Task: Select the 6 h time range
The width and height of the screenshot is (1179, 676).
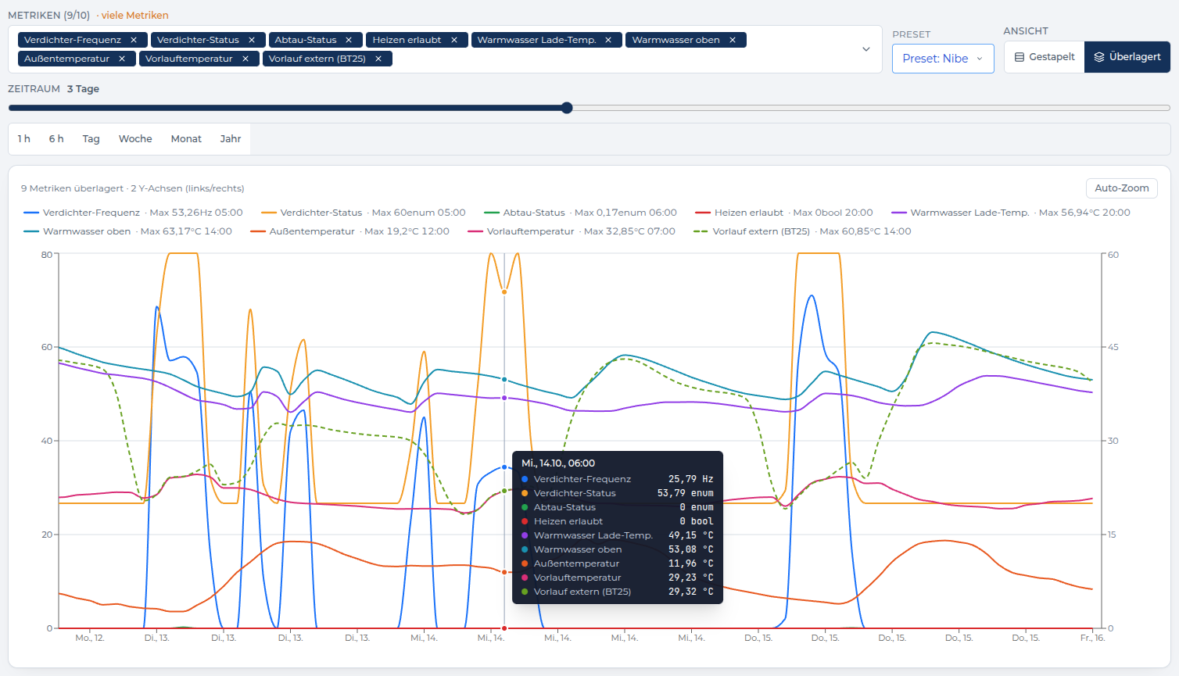Action: coord(56,139)
